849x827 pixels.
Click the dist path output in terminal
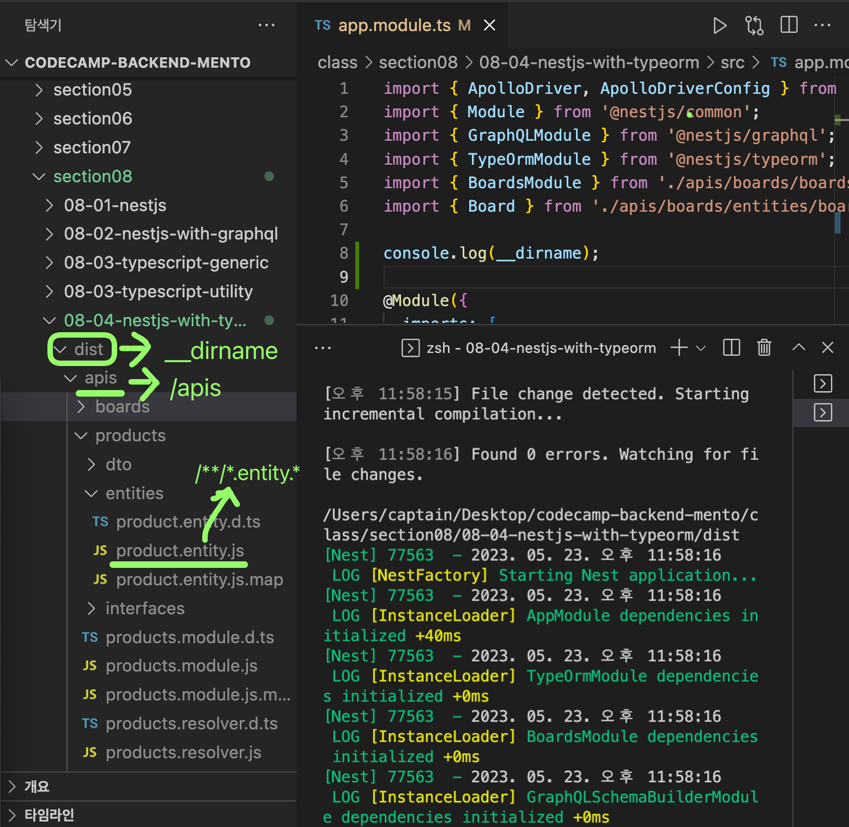click(541, 525)
